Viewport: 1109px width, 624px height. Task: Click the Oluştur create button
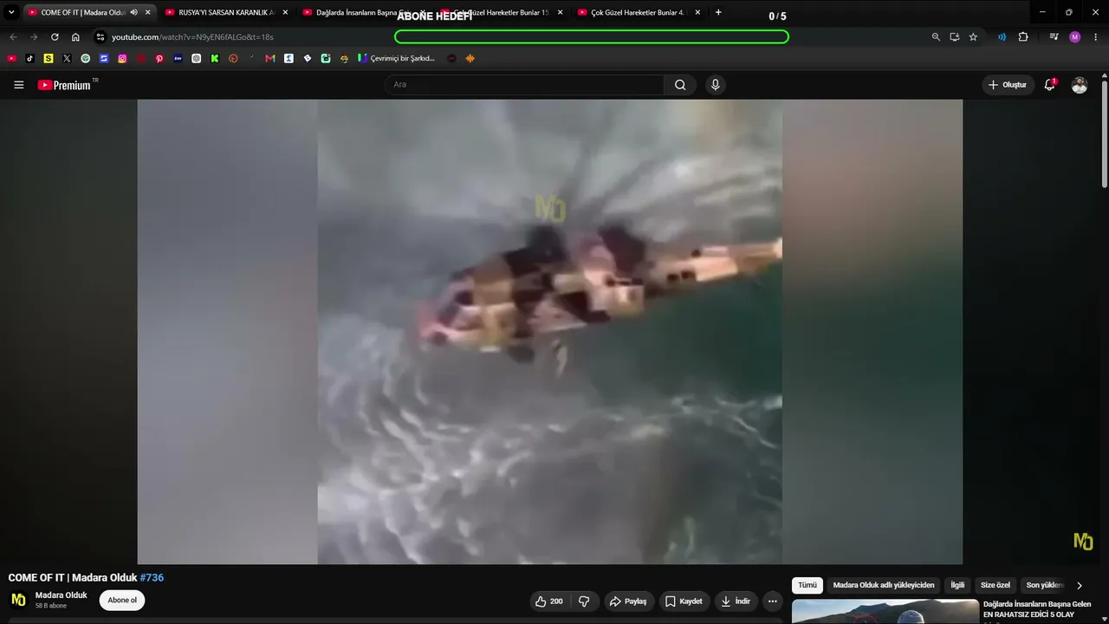click(x=1008, y=85)
